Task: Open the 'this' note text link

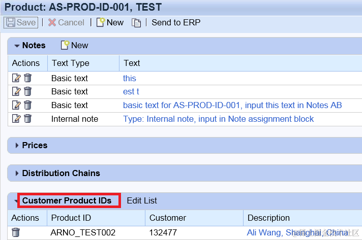Action: (130, 78)
